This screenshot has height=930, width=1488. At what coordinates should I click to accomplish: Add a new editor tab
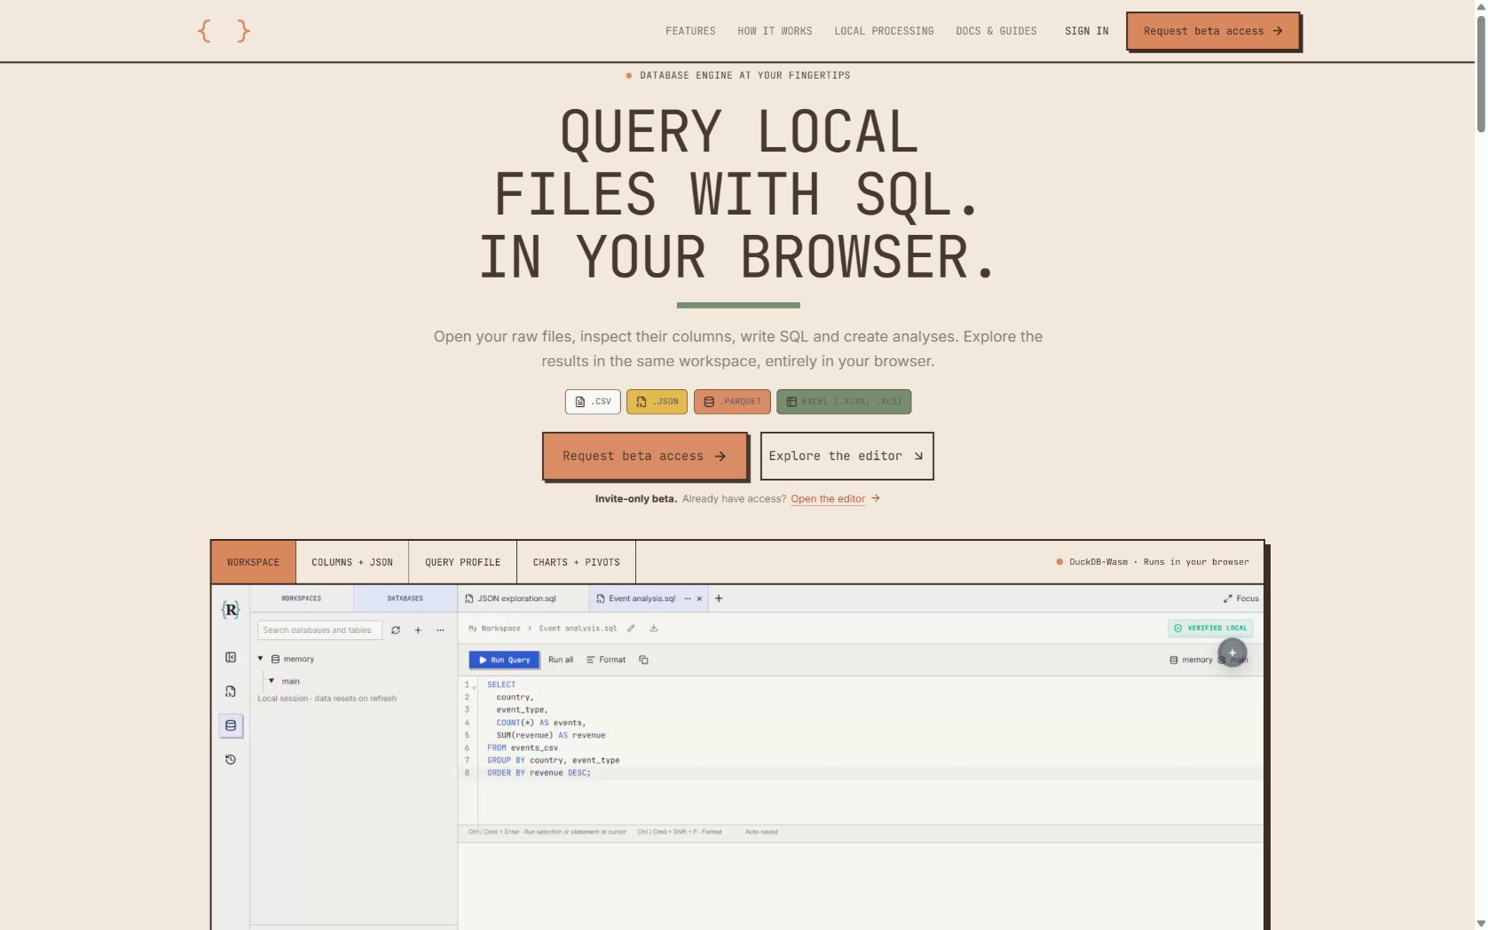(719, 598)
